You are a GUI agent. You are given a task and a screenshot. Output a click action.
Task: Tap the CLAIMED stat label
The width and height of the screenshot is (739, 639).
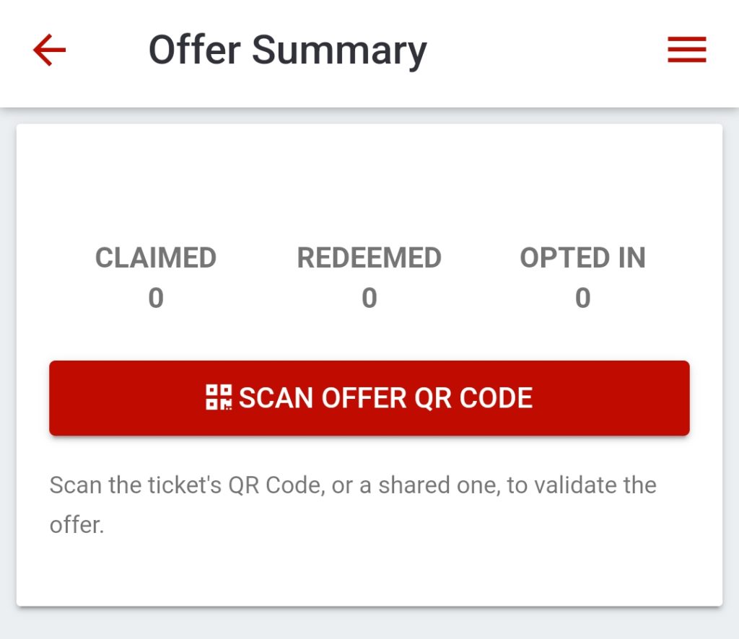click(156, 258)
